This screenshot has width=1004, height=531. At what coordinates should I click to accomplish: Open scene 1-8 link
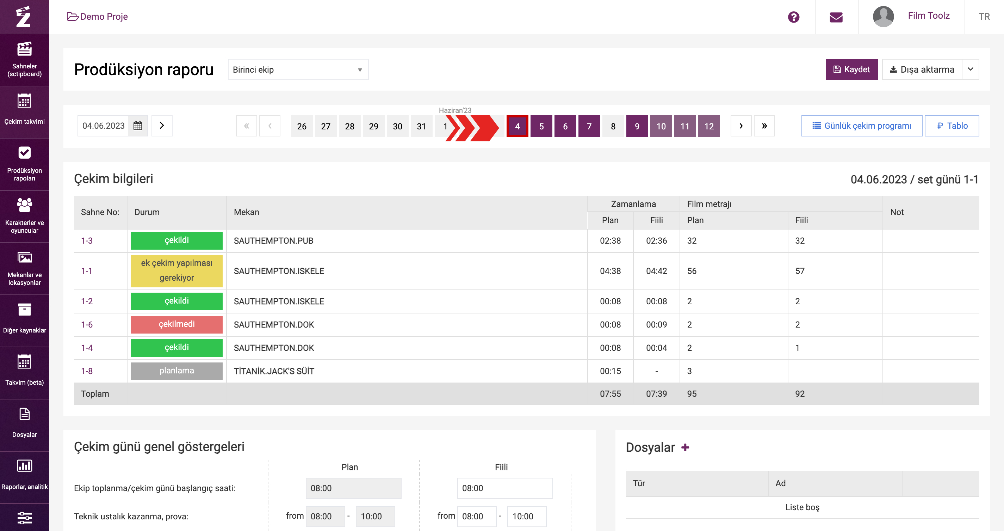click(87, 371)
